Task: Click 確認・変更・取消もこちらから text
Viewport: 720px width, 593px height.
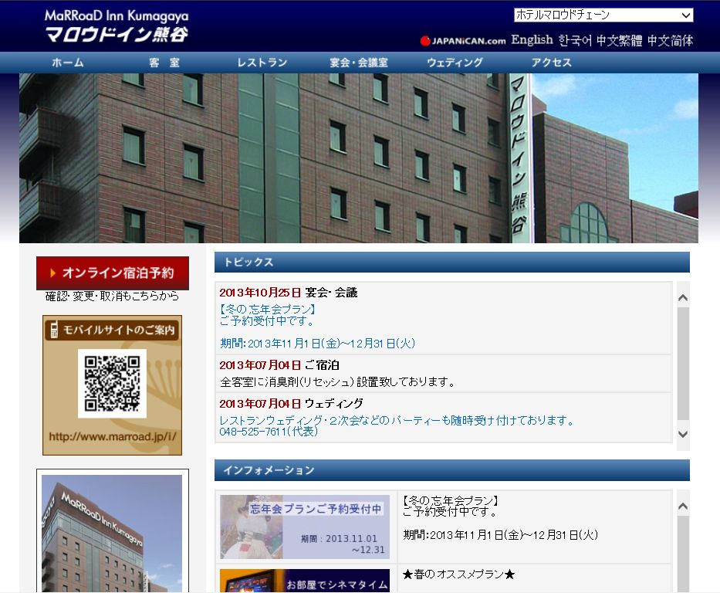Action: pos(112,296)
